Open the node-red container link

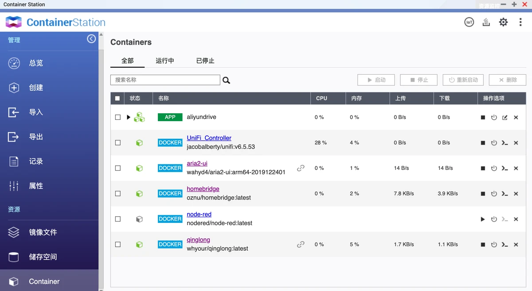(x=199, y=214)
